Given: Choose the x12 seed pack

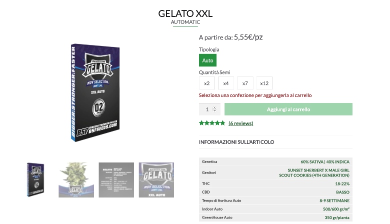Looking at the screenshot, I should pos(264,83).
